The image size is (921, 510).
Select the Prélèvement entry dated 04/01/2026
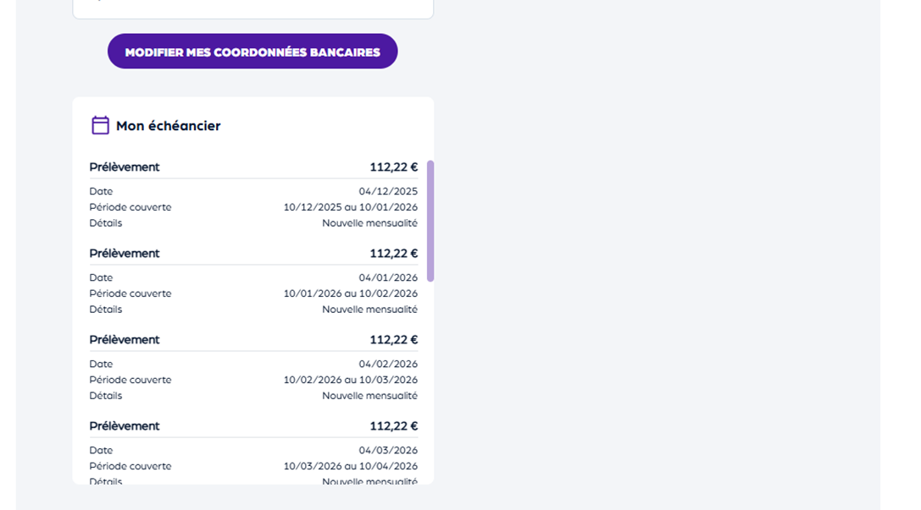click(125, 254)
